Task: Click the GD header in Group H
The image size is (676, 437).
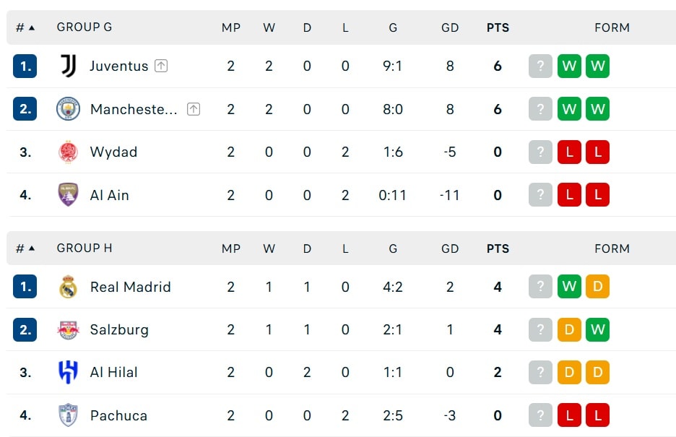Action: 450,248
